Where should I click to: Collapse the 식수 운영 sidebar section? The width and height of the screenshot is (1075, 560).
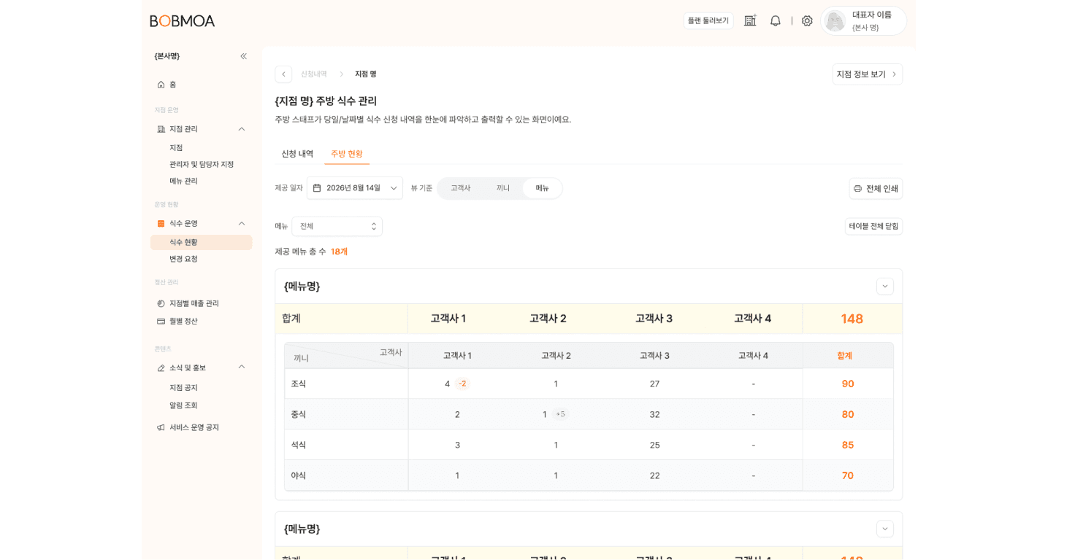pos(242,223)
